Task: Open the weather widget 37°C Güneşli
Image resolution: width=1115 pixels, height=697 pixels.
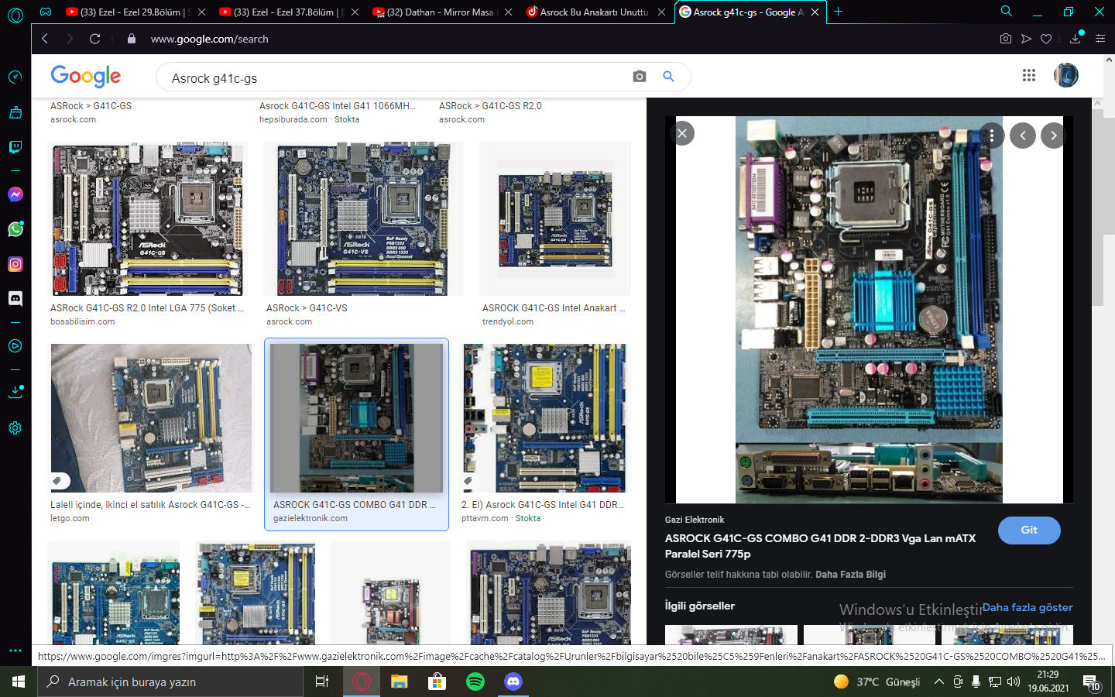Action: [x=877, y=682]
